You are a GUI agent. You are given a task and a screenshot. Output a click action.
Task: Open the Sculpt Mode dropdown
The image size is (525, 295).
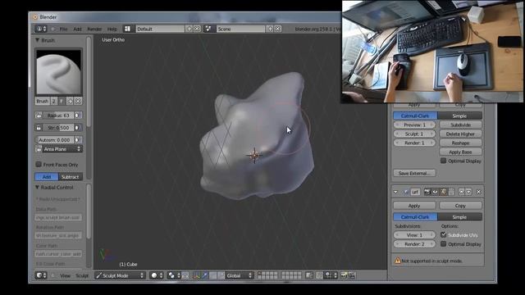click(x=120, y=275)
